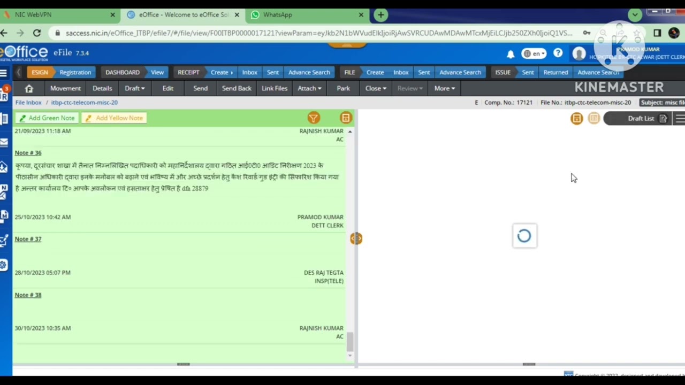685x385 pixels.
Task: Open the Receipt Inbox
Action: [249, 72]
